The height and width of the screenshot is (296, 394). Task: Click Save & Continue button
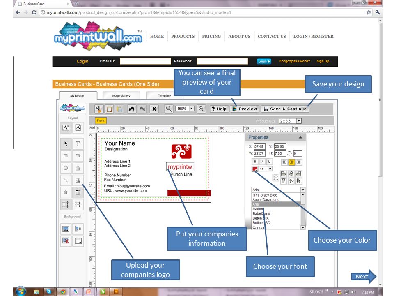coord(285,109)
